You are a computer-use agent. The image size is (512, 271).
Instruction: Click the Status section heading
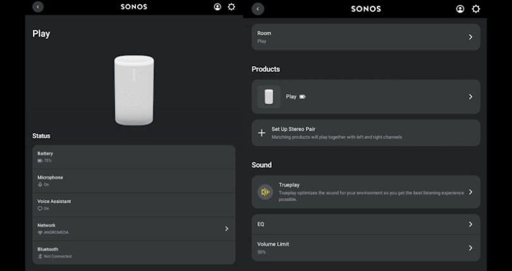click(41, 136)
